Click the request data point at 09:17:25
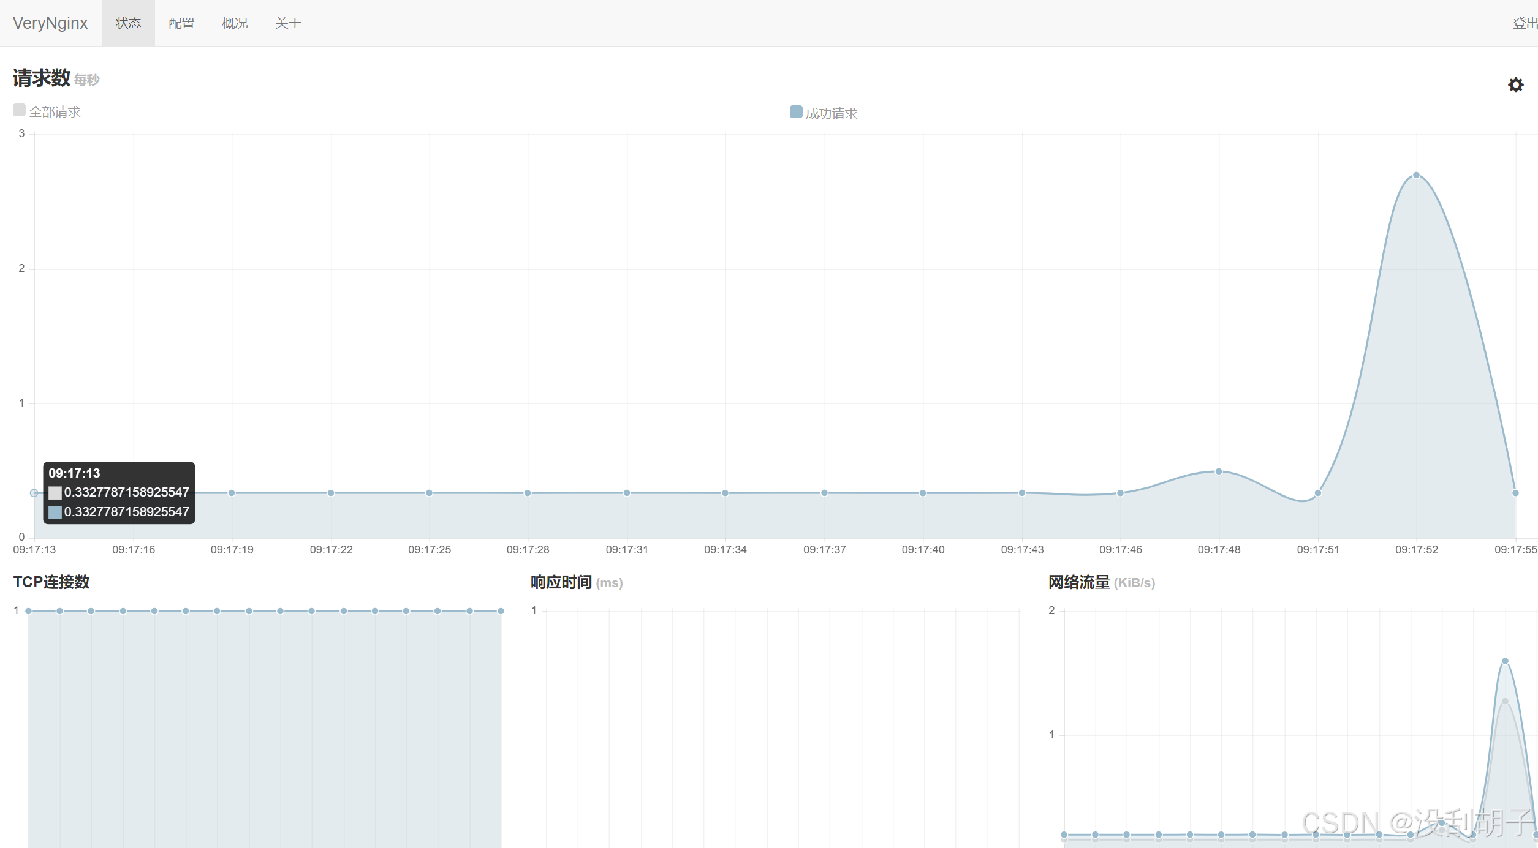1538x848 pixels. click(x=430, y=493)
